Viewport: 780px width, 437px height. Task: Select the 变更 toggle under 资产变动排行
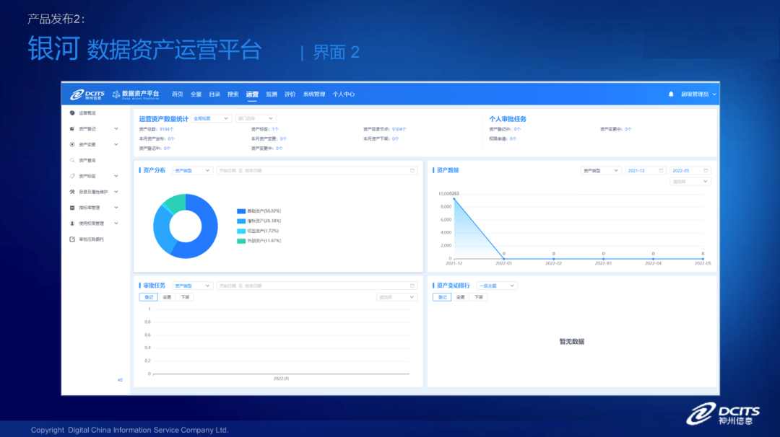point(460,297)
